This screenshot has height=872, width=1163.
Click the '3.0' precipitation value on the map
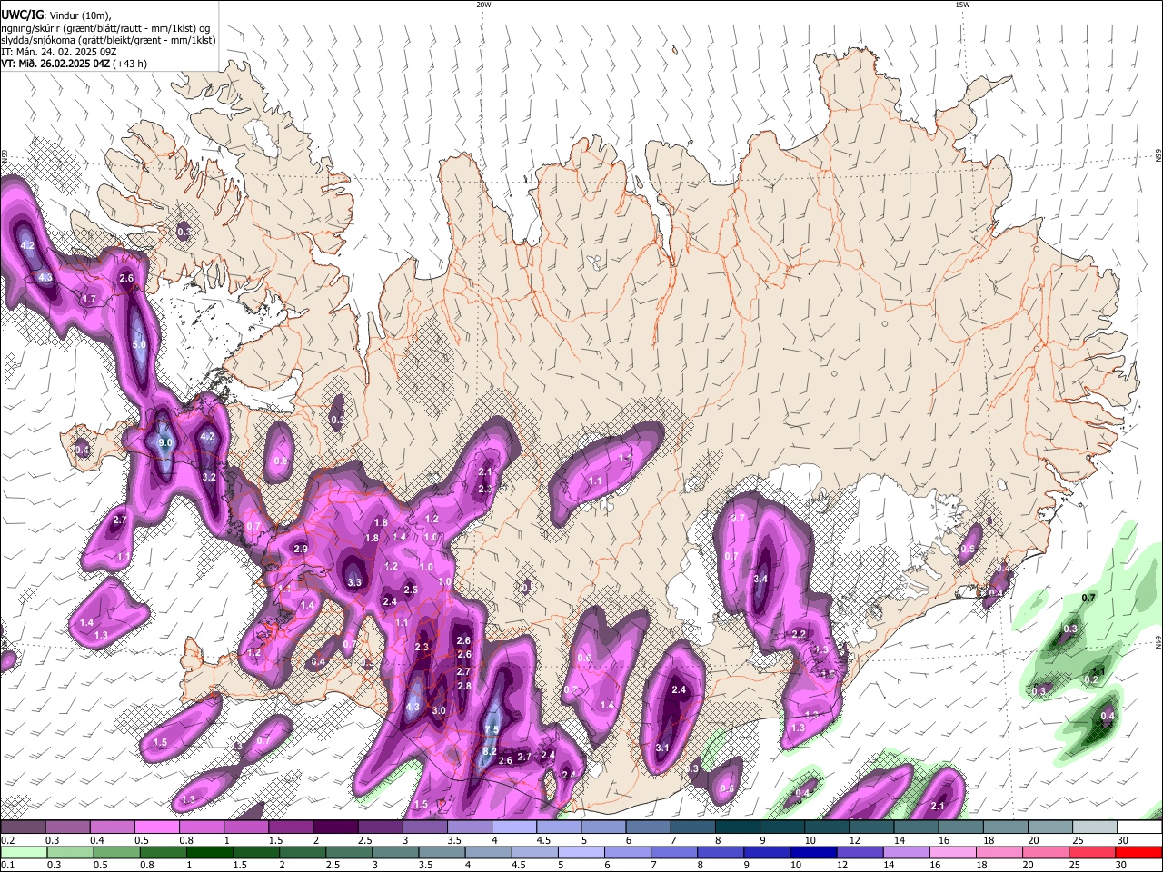(439, 710)
